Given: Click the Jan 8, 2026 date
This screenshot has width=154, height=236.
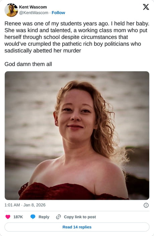Looking at the screenshot, I should pos(34,205).
